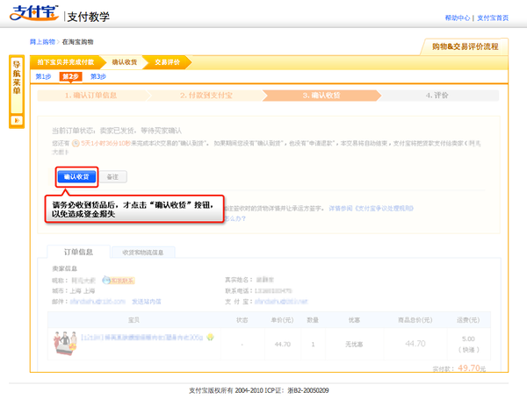The image size is (527, 406).
Task: Click the product thumbnail image
Action: point(62,338)
